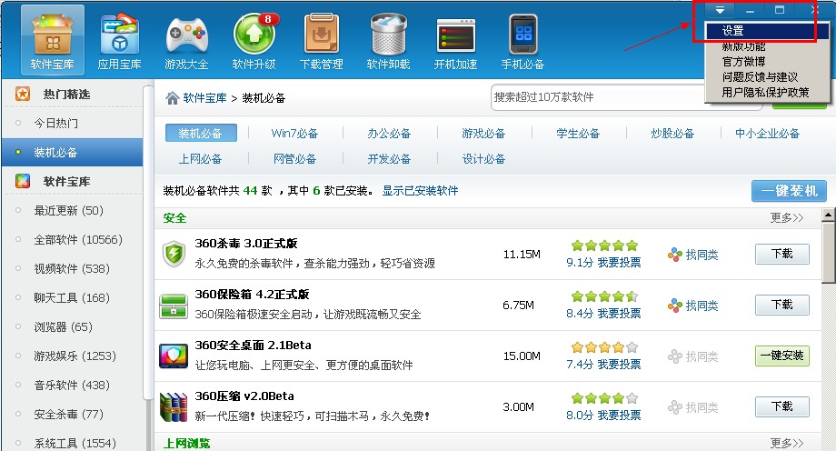Switch to the 中小企业必备 tab
The width and height of the screenshot is (836, 451).
click(x=767, y=134)
